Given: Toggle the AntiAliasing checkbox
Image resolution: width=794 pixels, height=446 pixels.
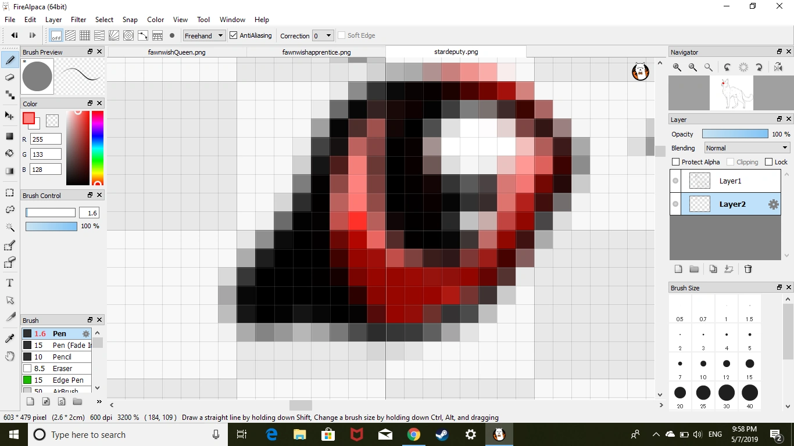Looking at the screenshot, I should (234, 35).
